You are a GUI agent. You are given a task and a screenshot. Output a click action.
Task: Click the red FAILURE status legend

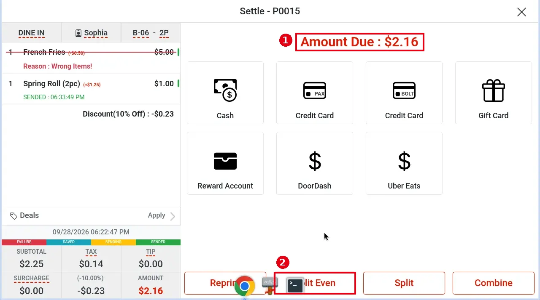point(24,242)
